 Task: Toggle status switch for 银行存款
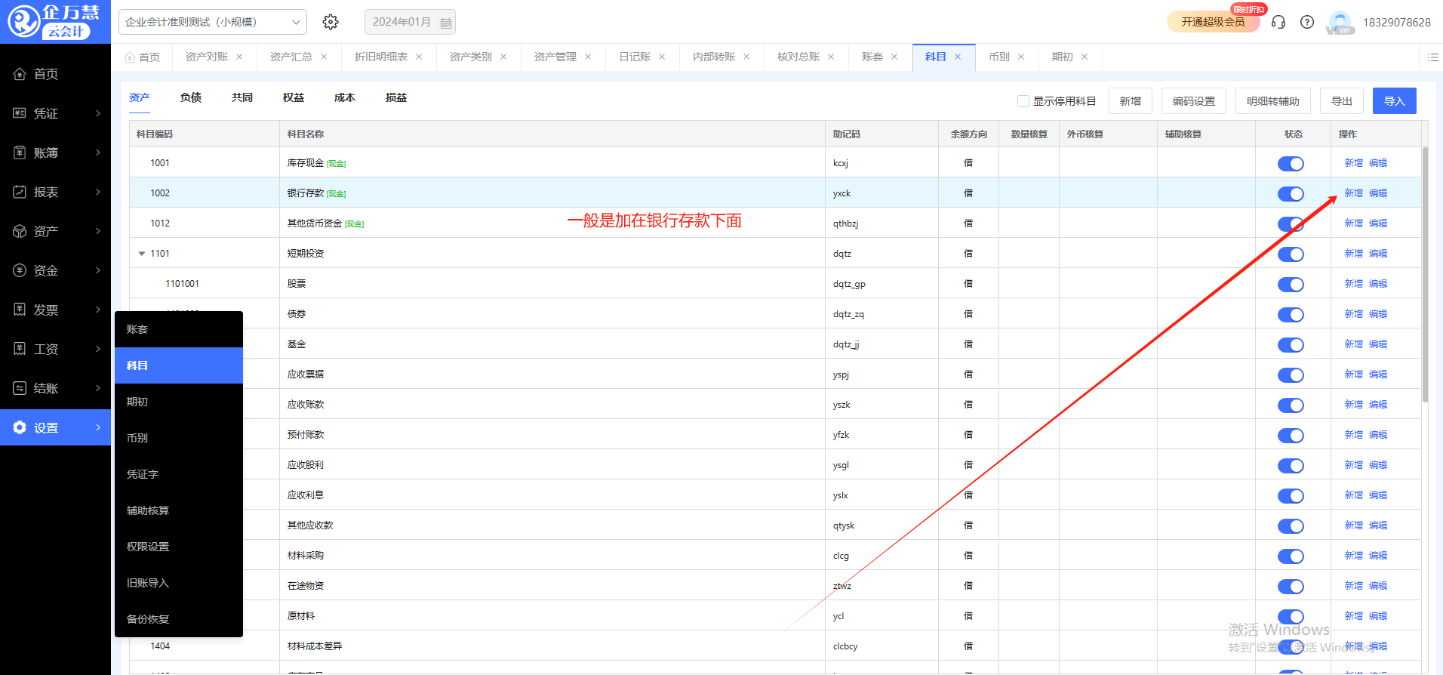1291,194
